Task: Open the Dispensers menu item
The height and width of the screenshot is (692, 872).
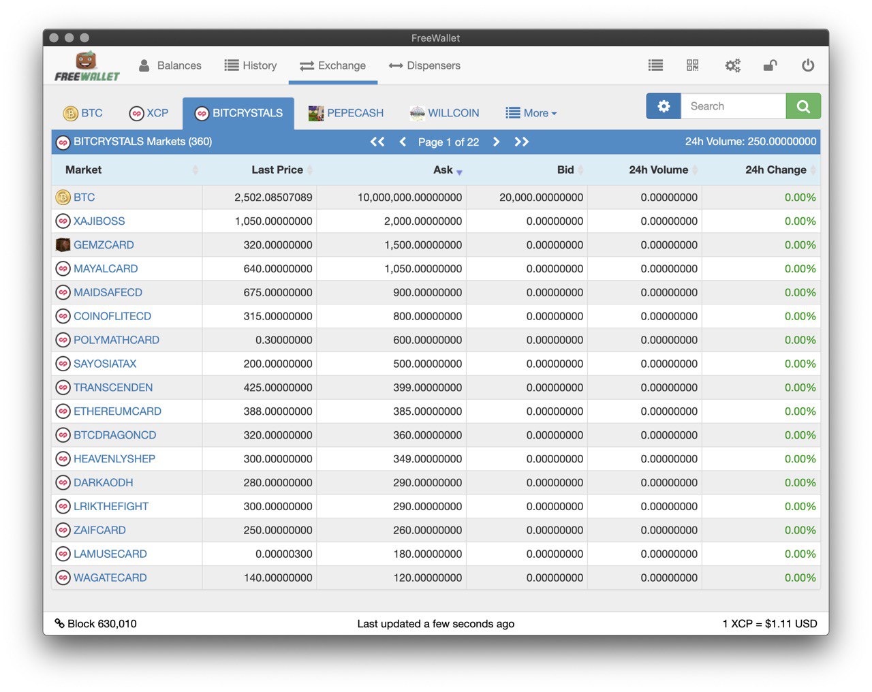Action: (x=424, y=65)
